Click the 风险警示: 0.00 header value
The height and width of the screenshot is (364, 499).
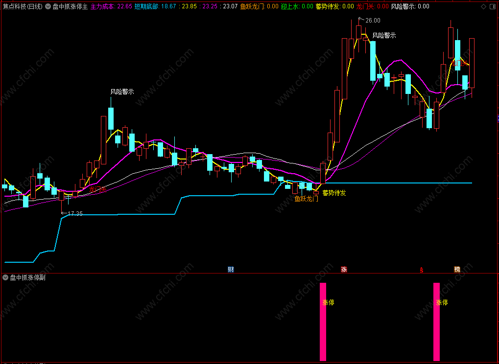pos(410,6)
